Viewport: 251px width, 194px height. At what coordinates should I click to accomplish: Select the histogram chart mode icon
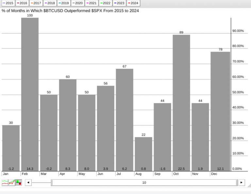[x=19, y=183]
